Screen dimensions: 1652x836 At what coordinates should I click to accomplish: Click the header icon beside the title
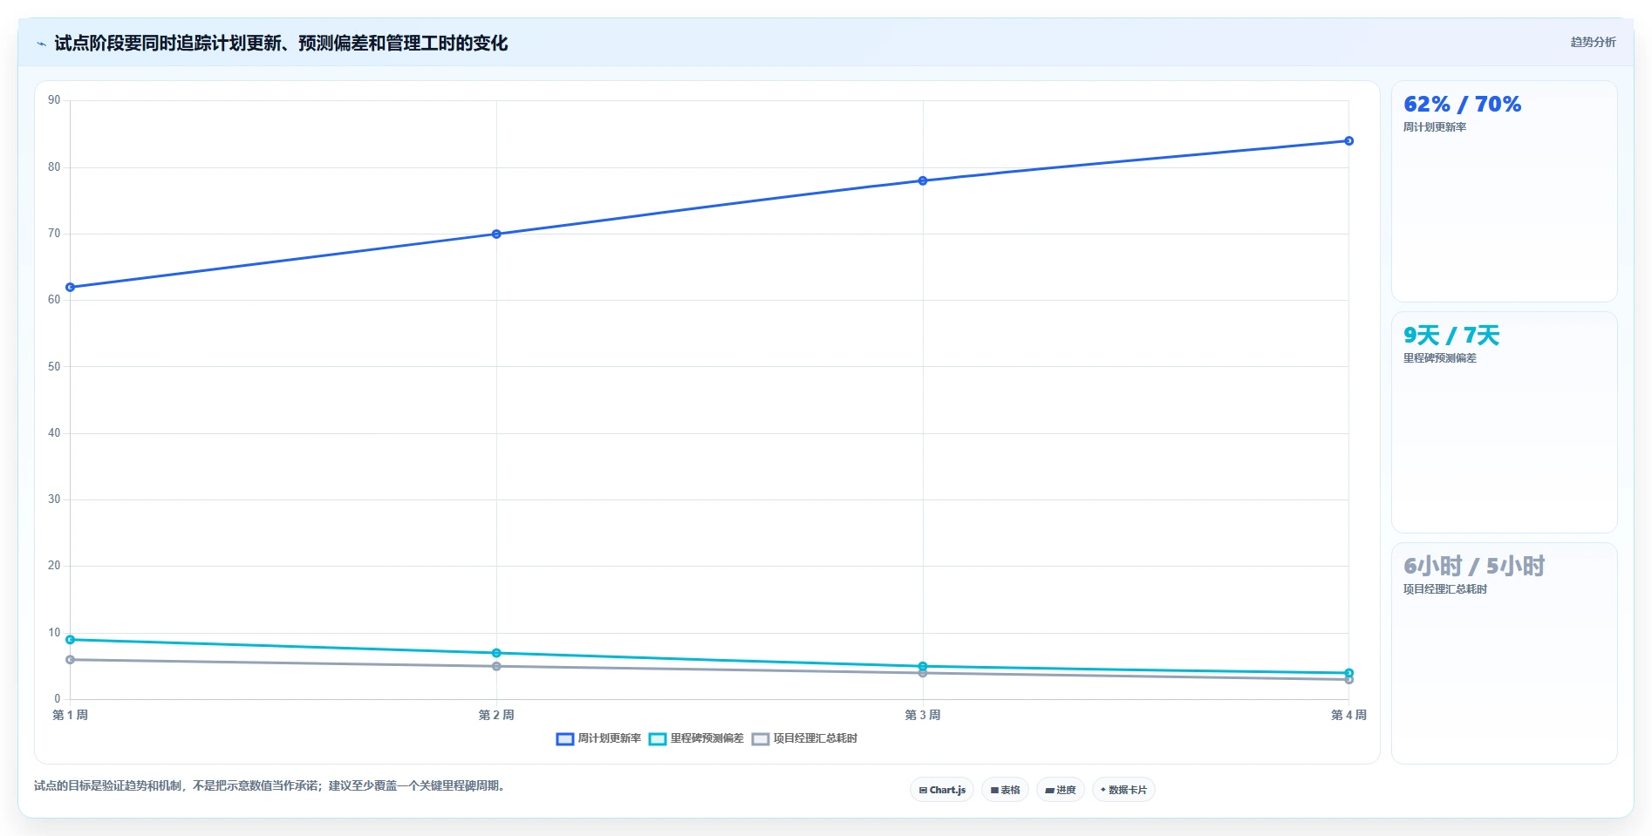click(41, 44)
